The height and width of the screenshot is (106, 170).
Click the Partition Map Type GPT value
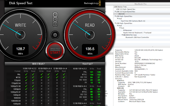tap(145, 75)
